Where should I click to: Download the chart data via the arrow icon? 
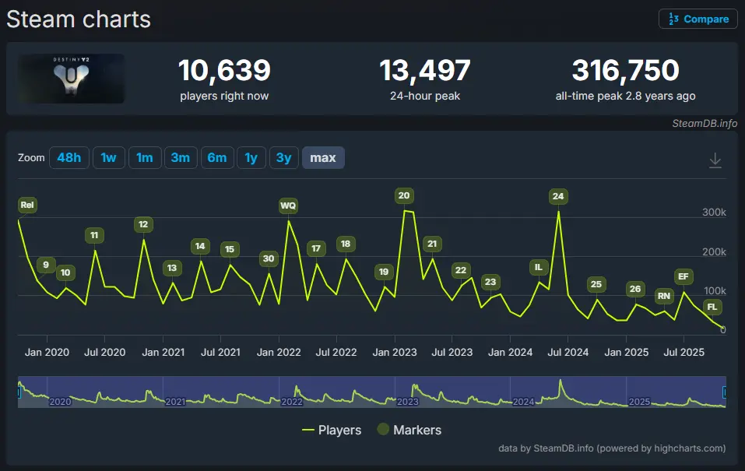[x=715, y=160]
